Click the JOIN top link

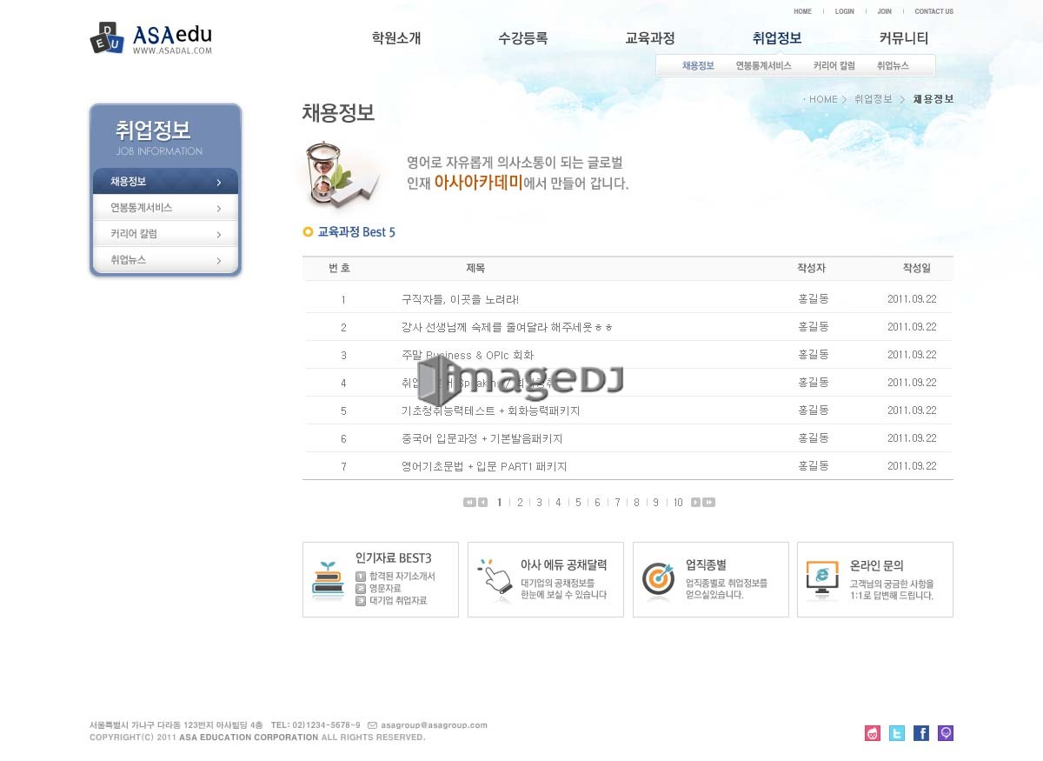click(885, 11)
